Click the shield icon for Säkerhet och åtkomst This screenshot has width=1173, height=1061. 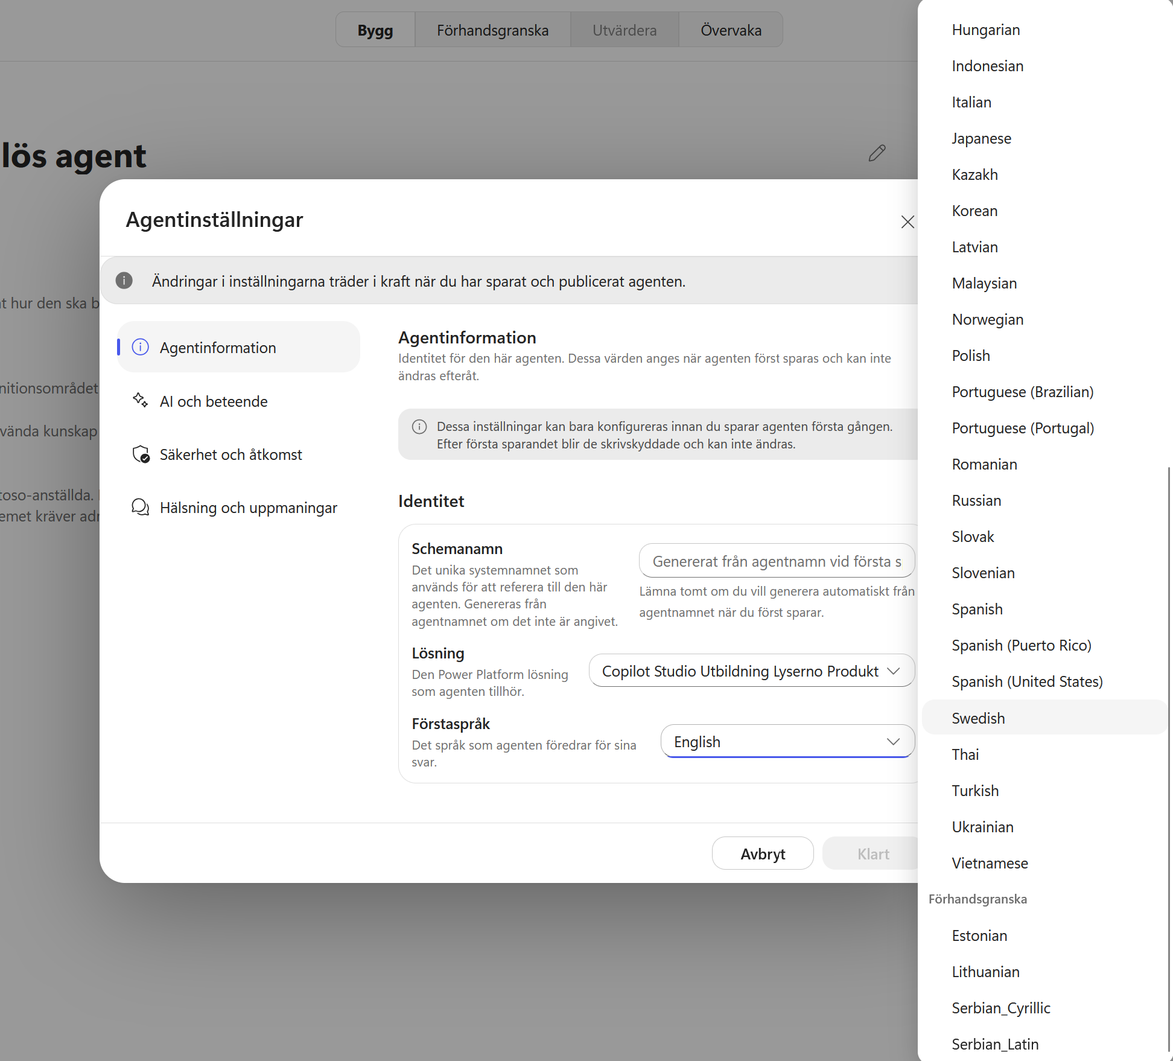click(x=141, y=454)
